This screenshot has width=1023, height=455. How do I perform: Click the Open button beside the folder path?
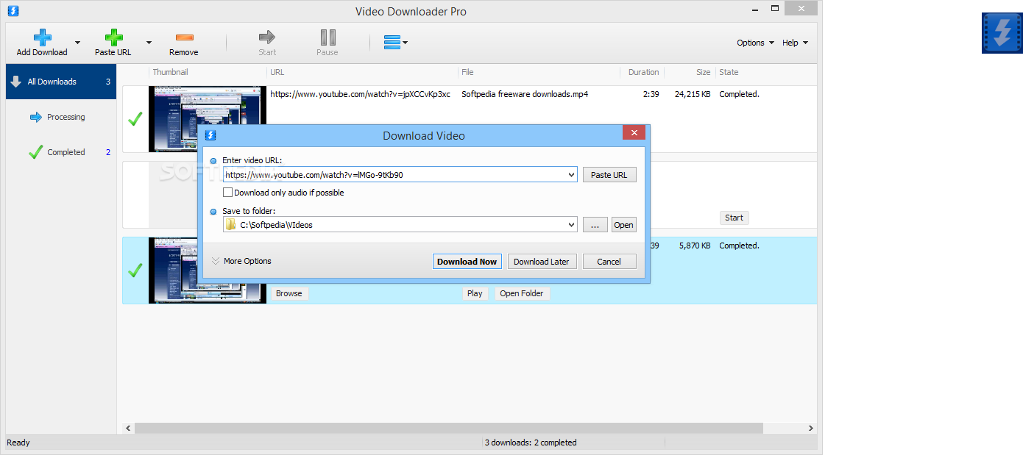624,225
